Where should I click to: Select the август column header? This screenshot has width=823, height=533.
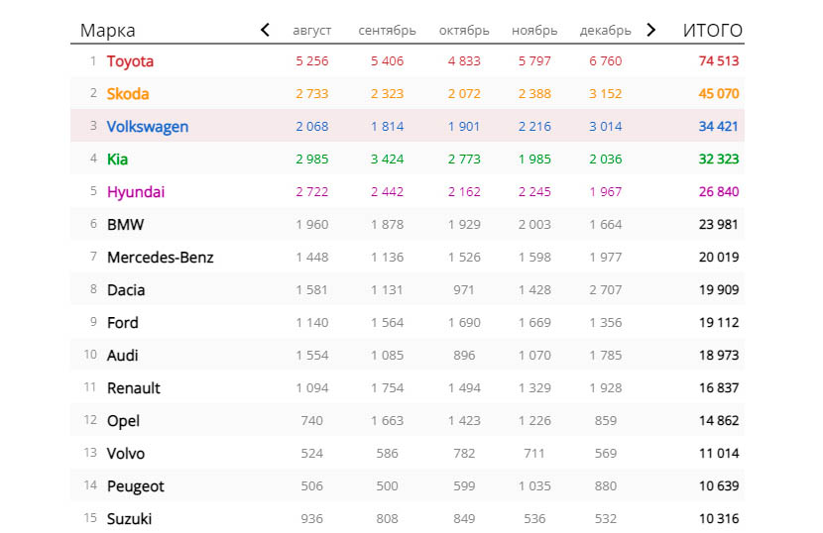(312, 31)
